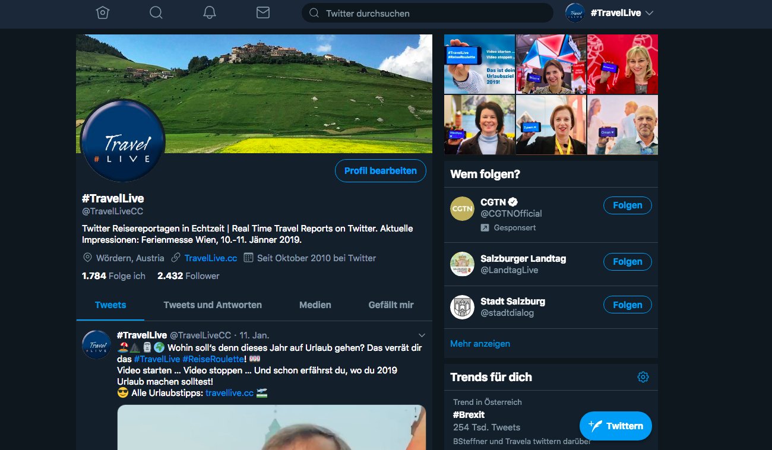The width and height of the screenshot is (772, 450).
Task: Click the search field "Twitter durchsuchen"
Action: point(428,13)
